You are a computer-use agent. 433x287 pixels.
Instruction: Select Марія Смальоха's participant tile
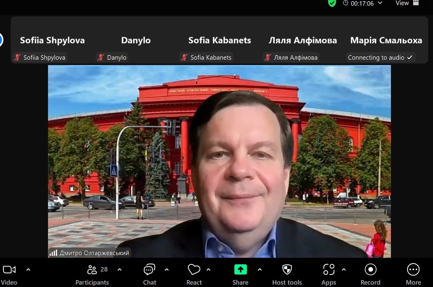point(386,40)
